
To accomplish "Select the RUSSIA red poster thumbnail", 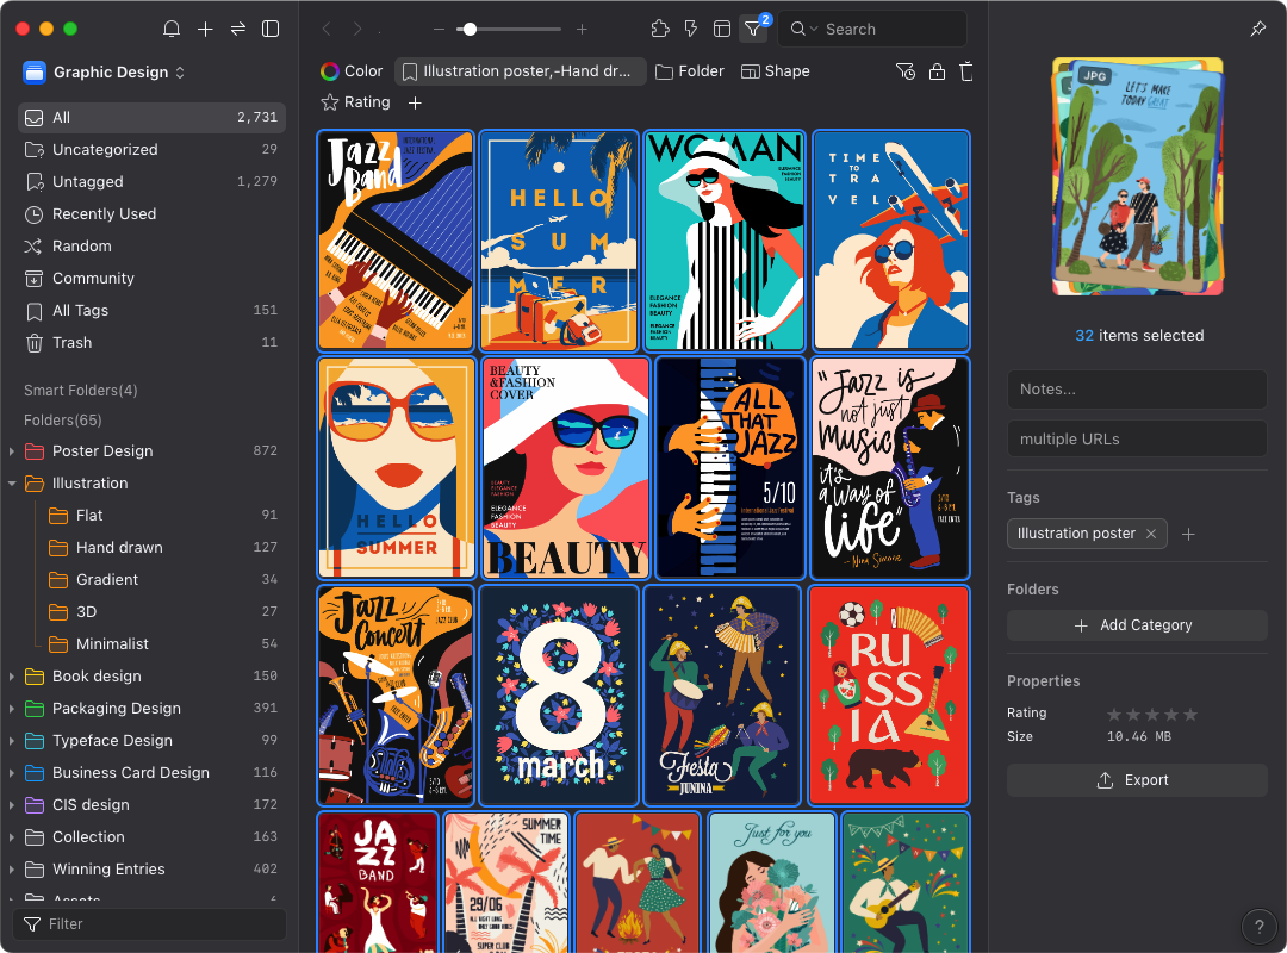I will (x=889, y=695).
